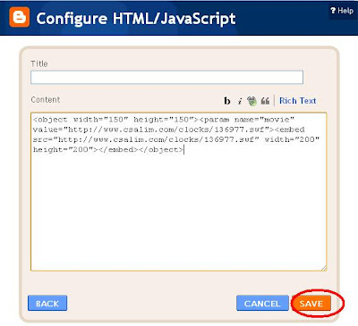Click the CANCEL button
Viewport: 358px width, 326px height.
262,303
